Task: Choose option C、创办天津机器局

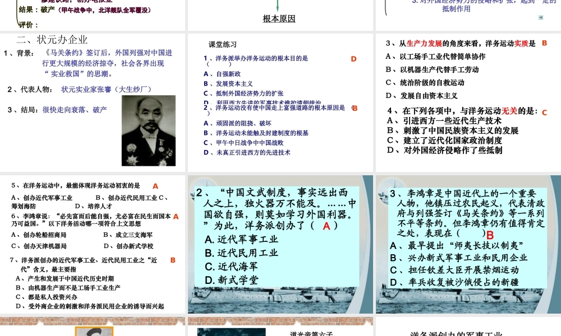Action: click(x=39, y=246)
